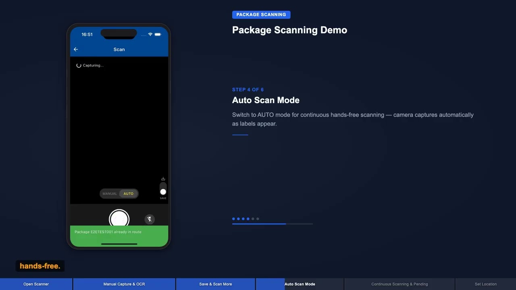
Task: Toggle the SAVE vertical switch
Action: coord(163,189)
